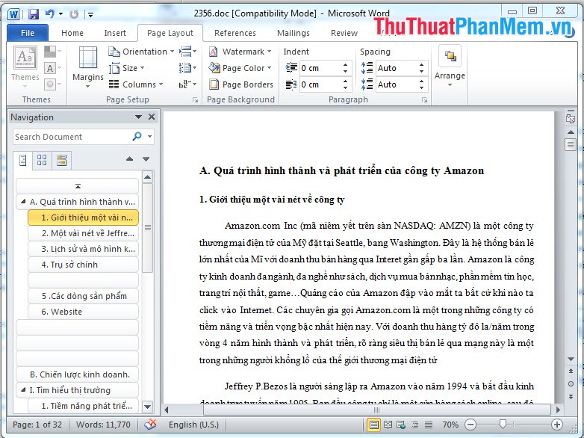Click the Undo icon in the title bar
The width and height of the screenshot is (584, 438).
(50, 14)
